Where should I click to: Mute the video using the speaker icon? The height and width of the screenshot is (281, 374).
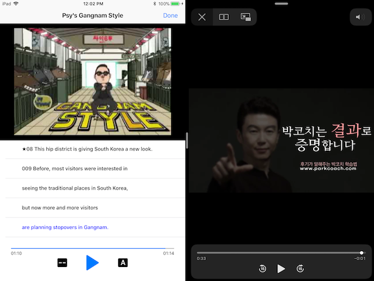point(360,17)
